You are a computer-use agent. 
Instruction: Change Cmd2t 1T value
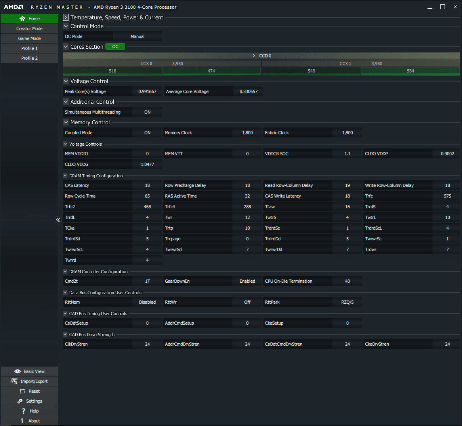tap(147, 281)
